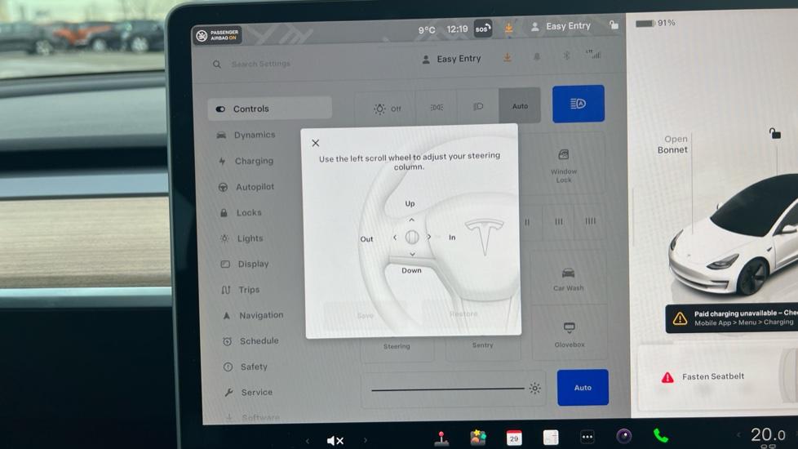Tap the 9°C outside temperature
The width and height of the screenshot is (798, 449).
click(427, 30)
